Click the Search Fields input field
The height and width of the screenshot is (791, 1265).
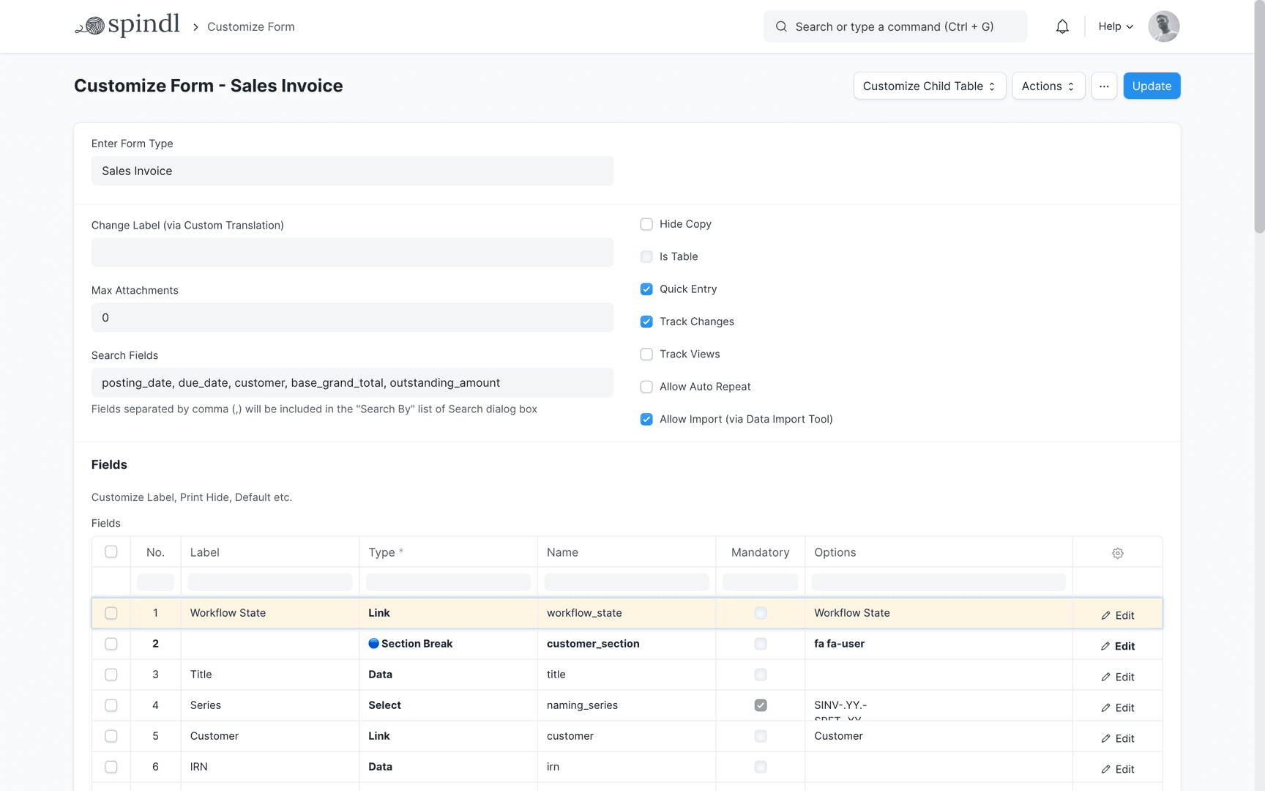352,382
